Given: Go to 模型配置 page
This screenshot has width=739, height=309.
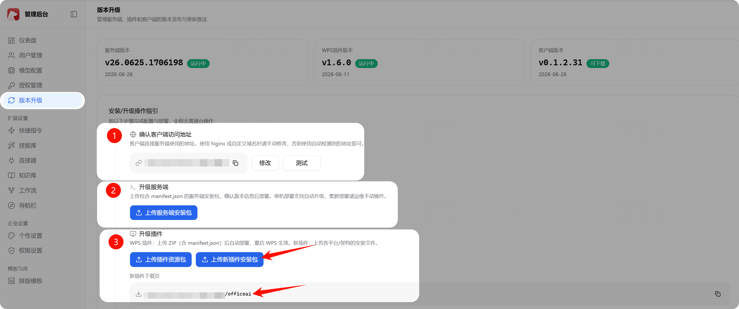Looking at the screenshot, I should [43, 70].
